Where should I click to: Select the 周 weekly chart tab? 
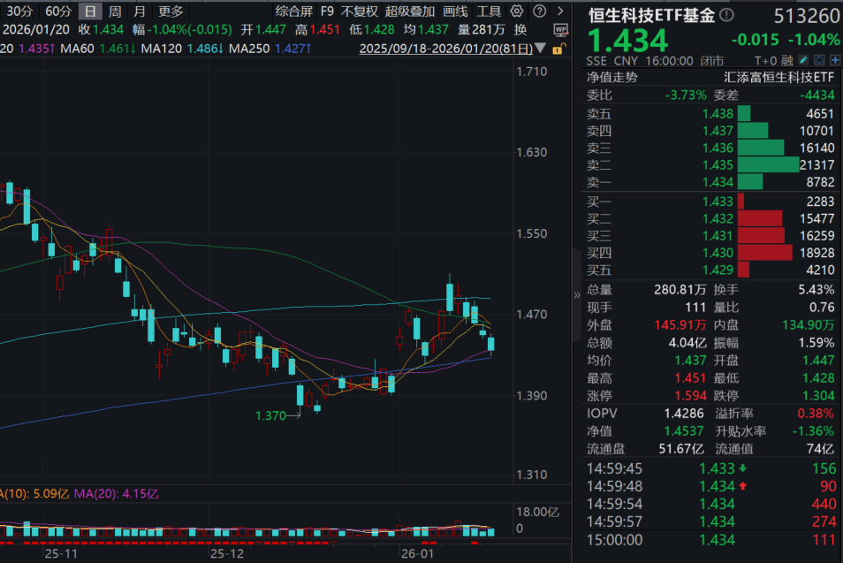(x=115, y=11)
